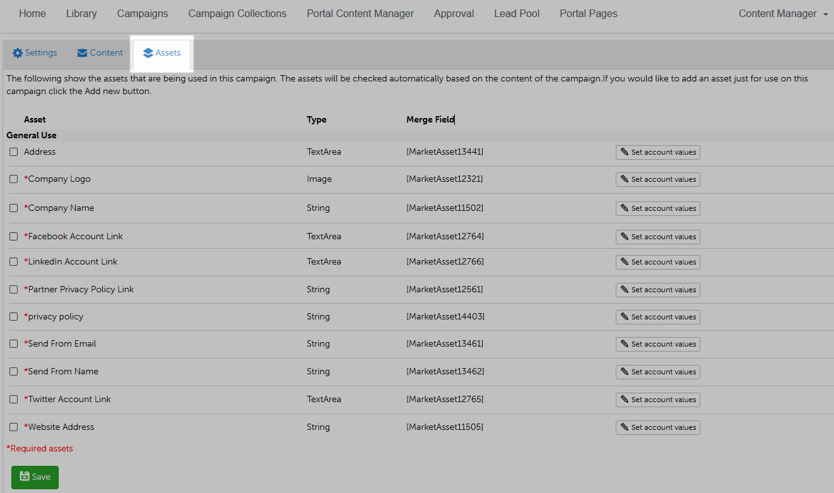Check the Address asset checkbox
The width and height of the screenshot is (834, 493).
coord(14,152)
